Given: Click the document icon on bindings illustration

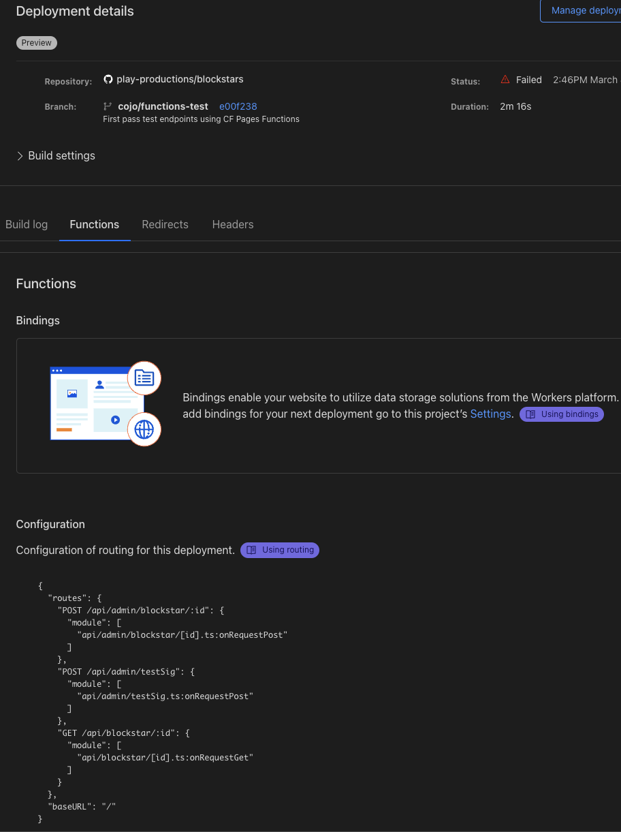Looking at the screenshot, I should [x=144, y=378].
